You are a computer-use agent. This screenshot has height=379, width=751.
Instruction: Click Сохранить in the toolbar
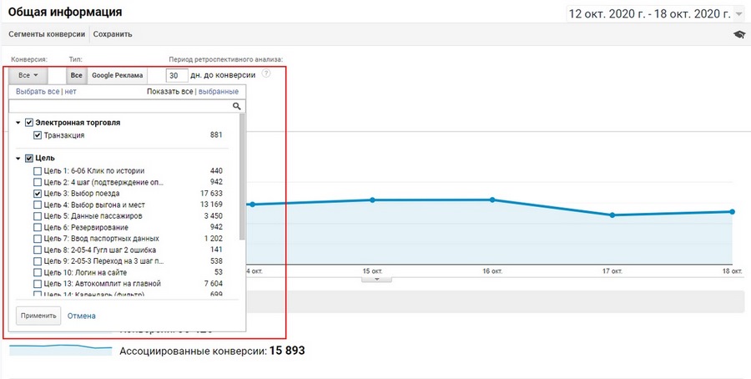tap(113, 34)
